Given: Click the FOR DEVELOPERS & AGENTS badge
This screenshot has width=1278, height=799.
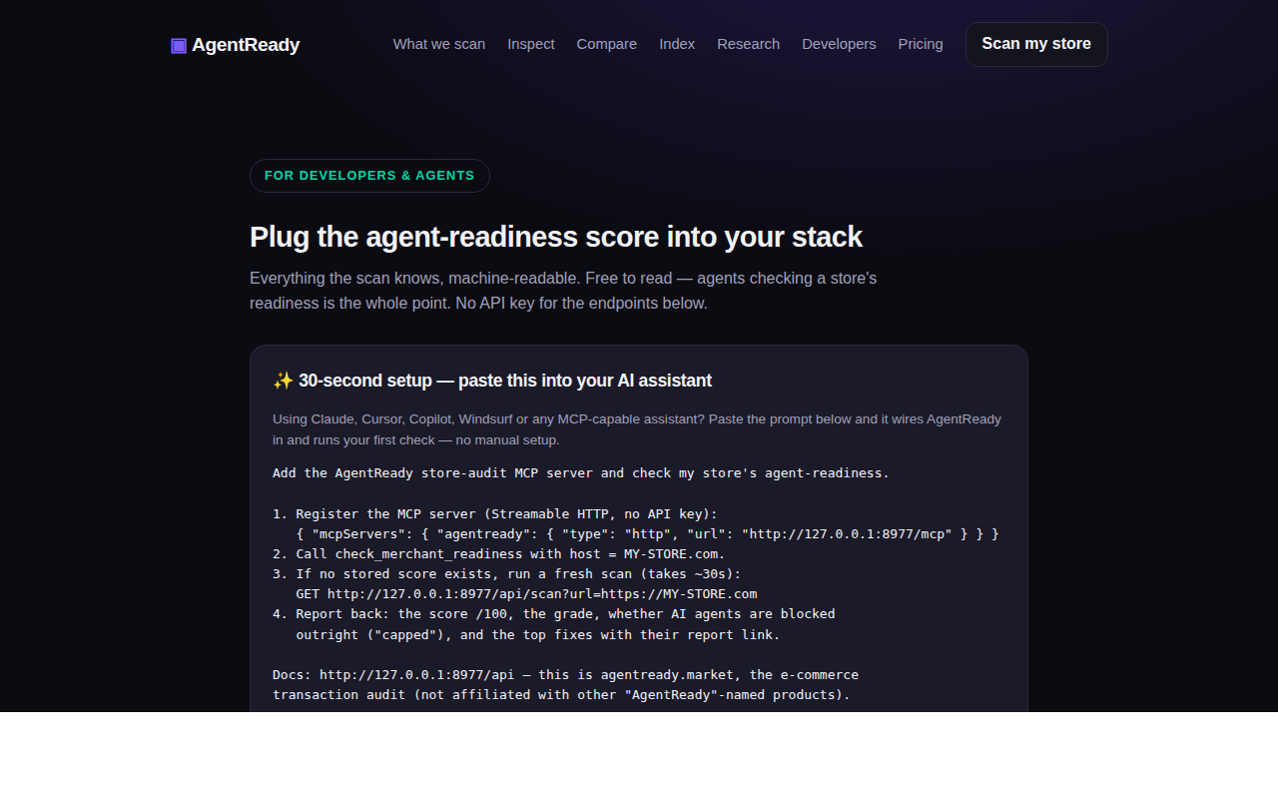Looking at the screenshot, I should click(x=369, y=176).
